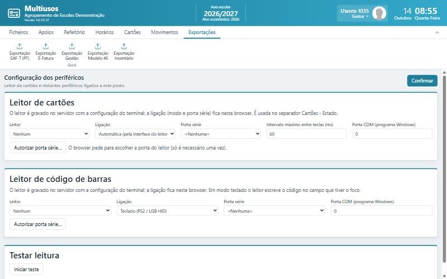The height and width of the screenshot is (279, 447).
Task: Open barcode Ligação Teclado dropdown
Action: coord(167,211)
